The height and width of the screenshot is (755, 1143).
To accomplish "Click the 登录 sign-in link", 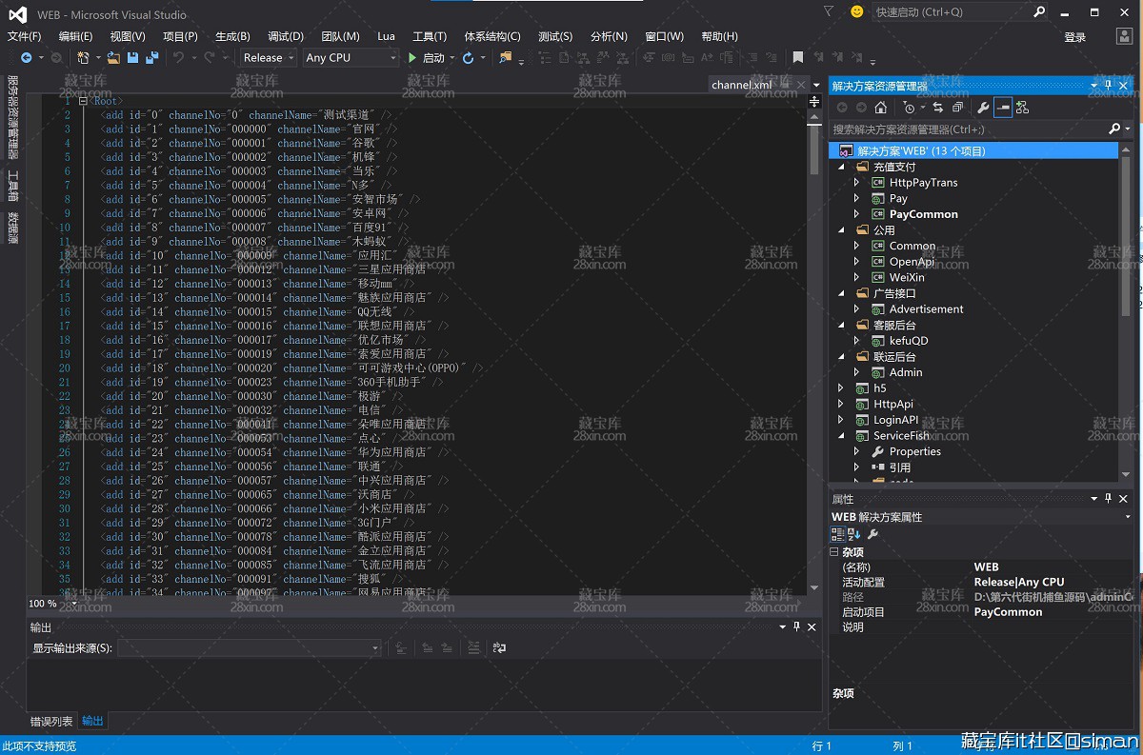I will 1075,37.
